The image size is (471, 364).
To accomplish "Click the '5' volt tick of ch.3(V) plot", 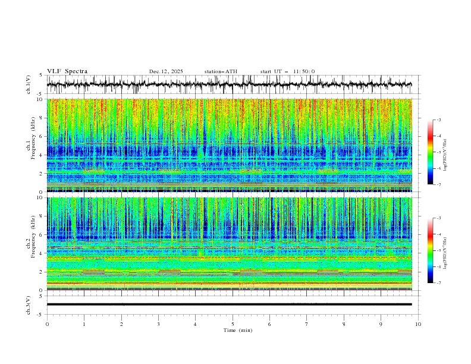I will pyautogui.click(x=41, y=296).
